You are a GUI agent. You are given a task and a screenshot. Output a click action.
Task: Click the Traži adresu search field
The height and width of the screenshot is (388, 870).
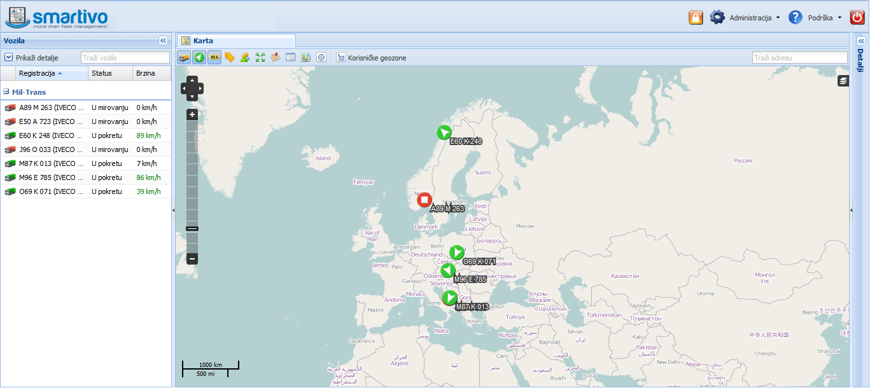(799, 58)
